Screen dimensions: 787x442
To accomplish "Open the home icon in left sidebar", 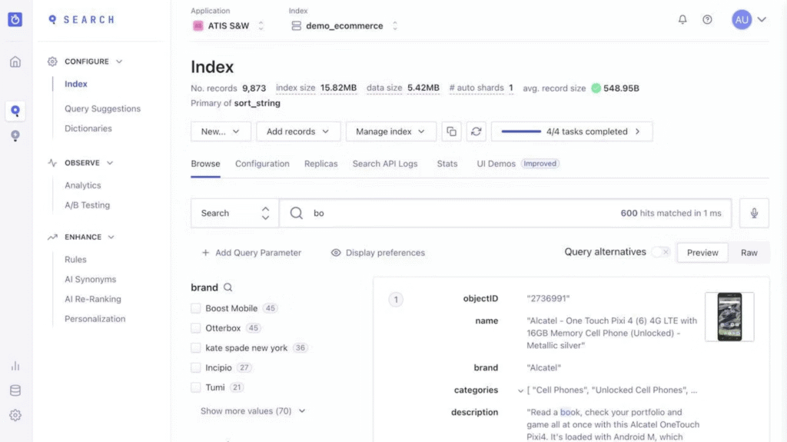I will [x=15, y=62].
